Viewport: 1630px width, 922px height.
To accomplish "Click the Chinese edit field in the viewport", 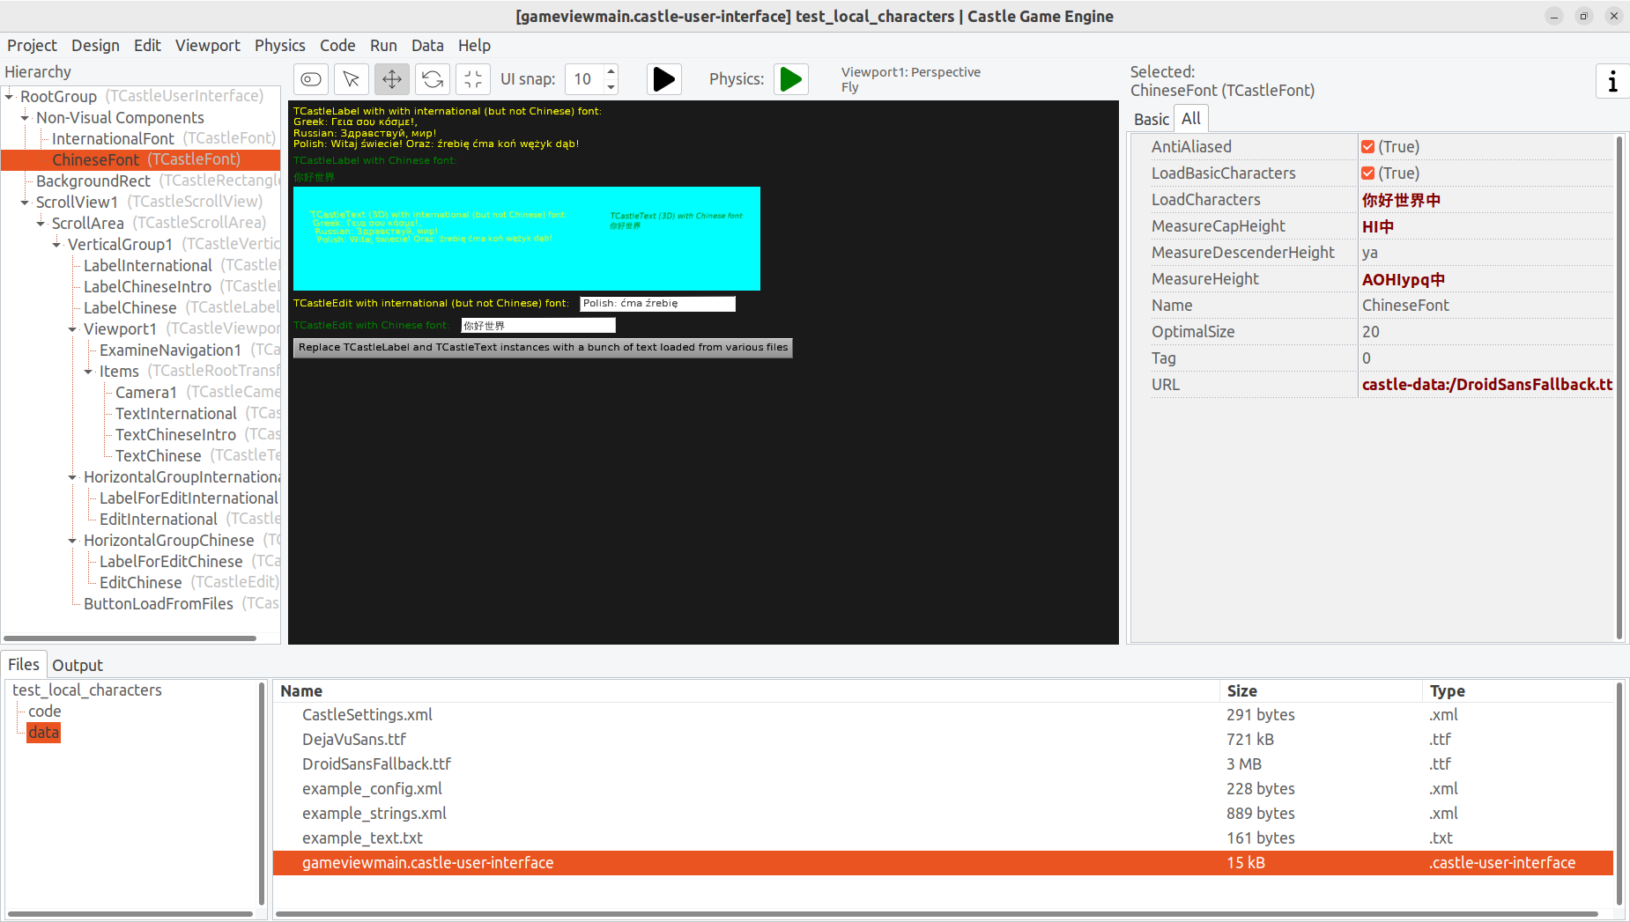I will click(x=538, y=326).
